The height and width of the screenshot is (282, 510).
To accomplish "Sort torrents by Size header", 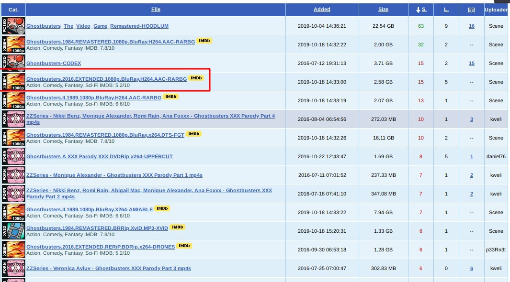I will point(383,10).
